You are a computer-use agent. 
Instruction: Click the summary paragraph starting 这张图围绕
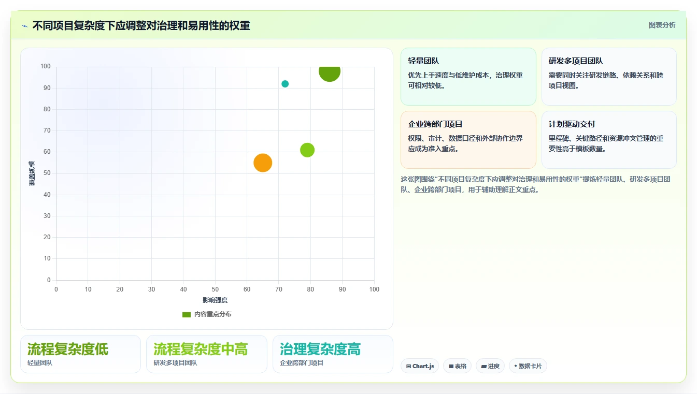tap(536, 184)
